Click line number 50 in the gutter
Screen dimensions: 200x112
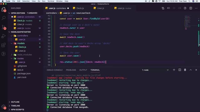point(49,37)
